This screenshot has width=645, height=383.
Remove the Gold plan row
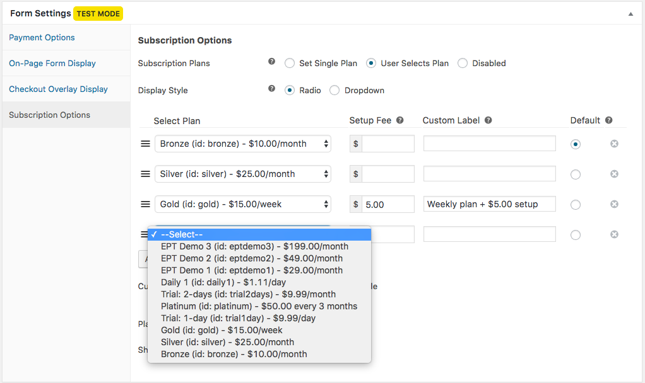click(x=613, y=203)
